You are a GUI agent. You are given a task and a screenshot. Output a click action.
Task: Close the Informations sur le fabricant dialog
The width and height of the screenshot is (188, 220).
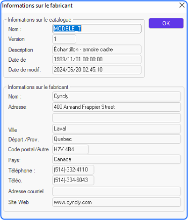point(182,5)
